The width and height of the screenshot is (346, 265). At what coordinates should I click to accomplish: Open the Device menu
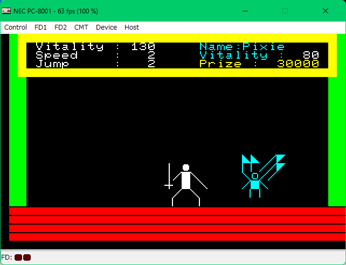coord(106,27)
